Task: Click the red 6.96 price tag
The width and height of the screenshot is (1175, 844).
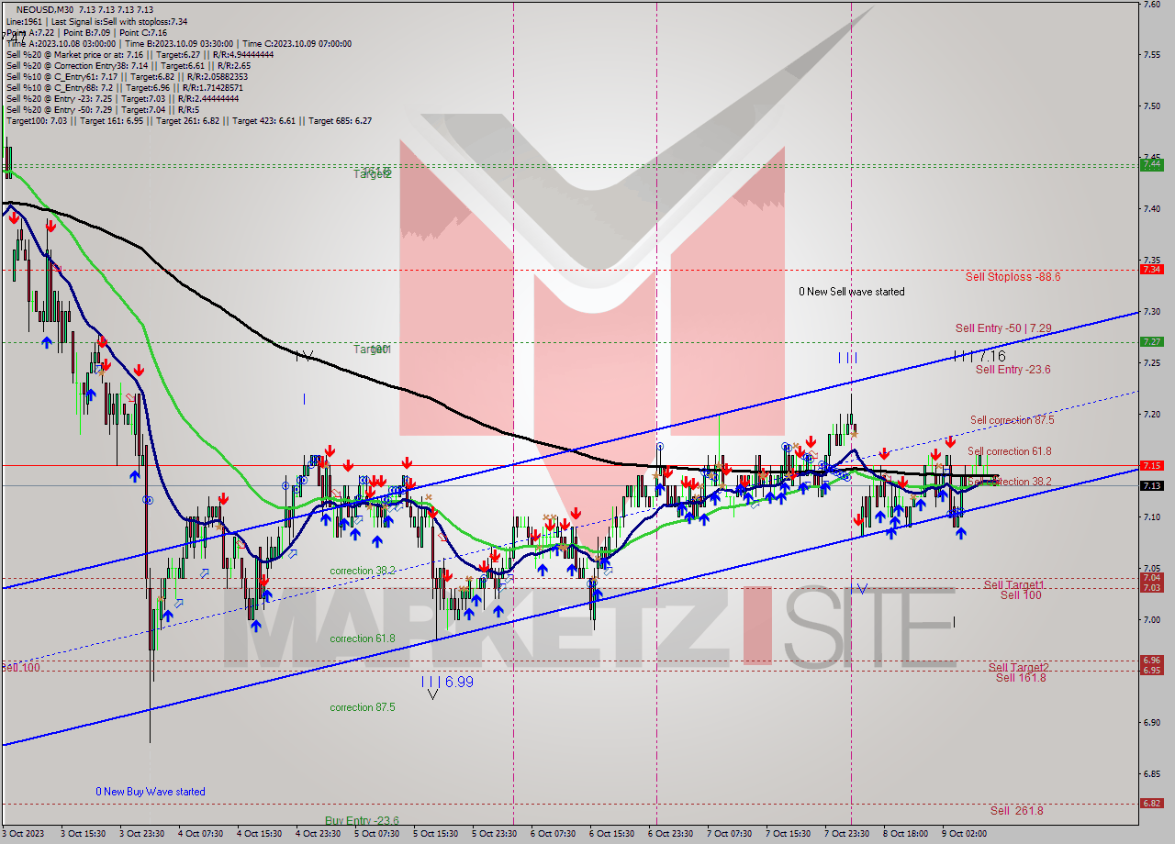Action: (x=1151, y=660)
